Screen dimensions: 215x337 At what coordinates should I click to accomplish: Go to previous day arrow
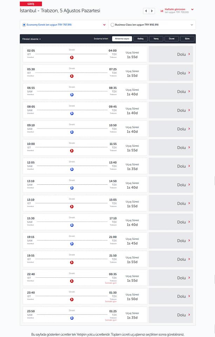point(146,11)
